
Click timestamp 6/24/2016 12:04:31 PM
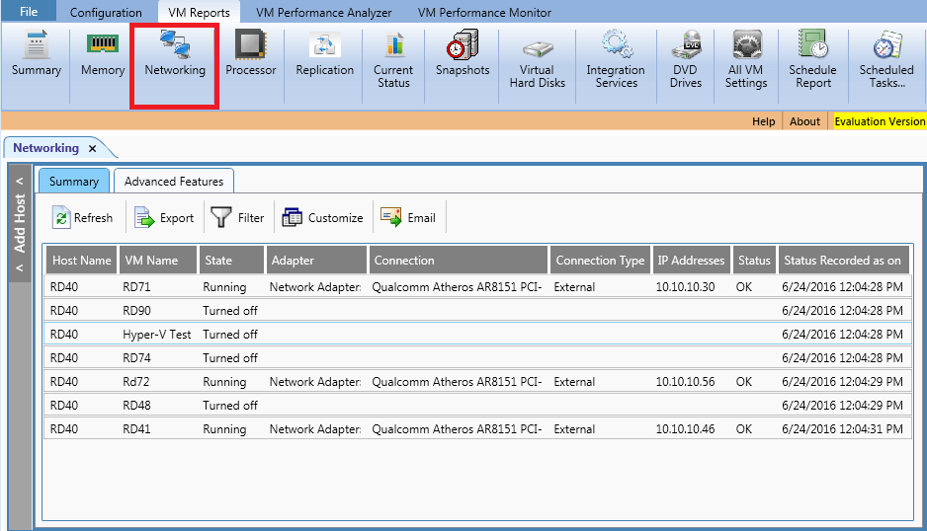coord(842,428)
